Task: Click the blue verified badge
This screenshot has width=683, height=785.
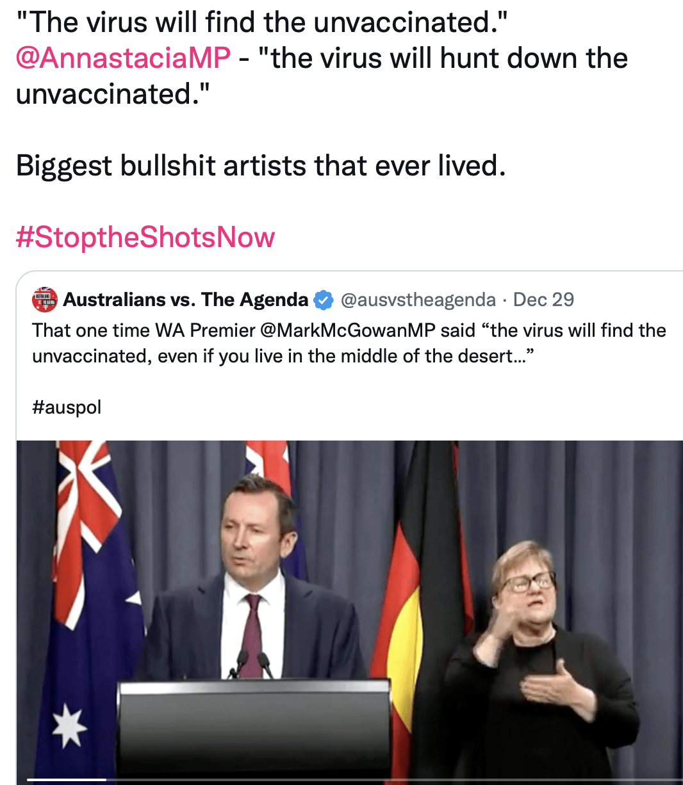Action: point(324,300)
